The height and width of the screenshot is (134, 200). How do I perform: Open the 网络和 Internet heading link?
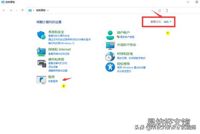click(x=60, y=49)
